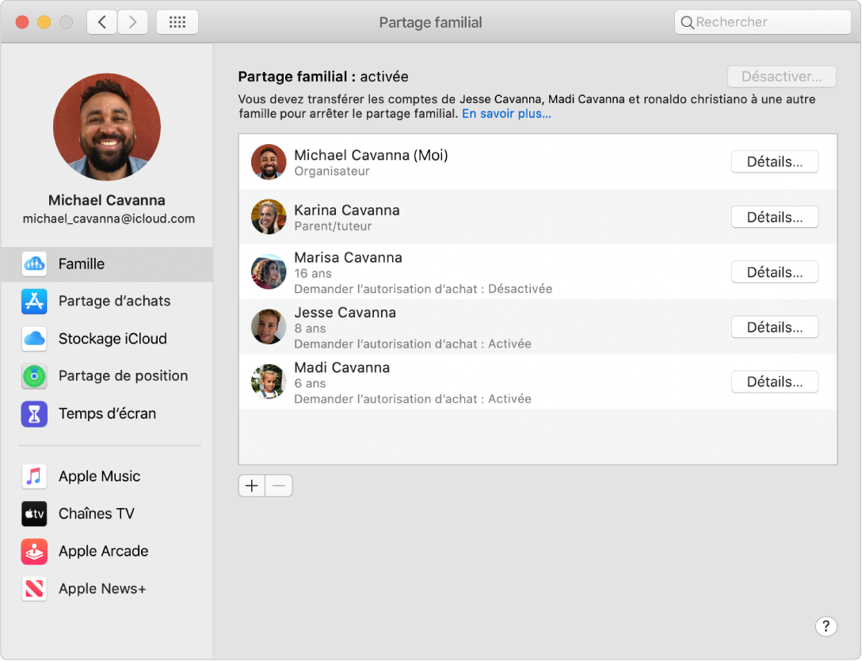The width and height of the screenshot is (862, 661).
Task: Open help with the question mark button
Action: point(826,626)
